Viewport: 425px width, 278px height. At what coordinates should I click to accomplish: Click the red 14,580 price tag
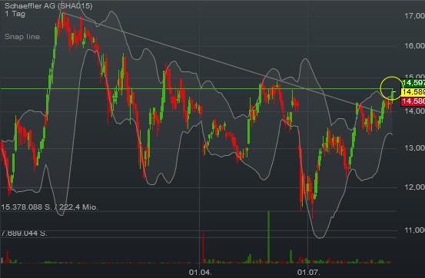tap(413, 101)
